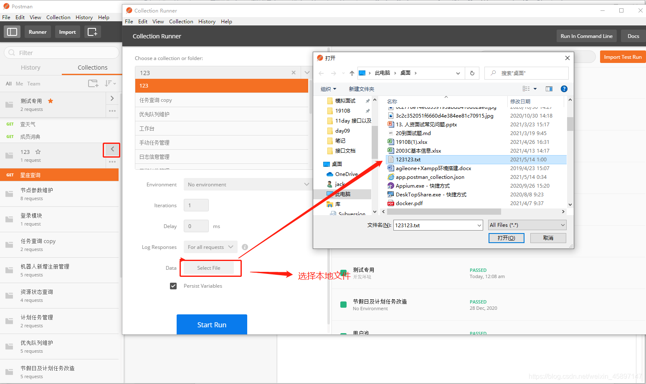Image resolution: width=646 pixels, height=384 pixels.
Task: Expand the collection chooser dropdown arrow
Action: coord(307,73)
